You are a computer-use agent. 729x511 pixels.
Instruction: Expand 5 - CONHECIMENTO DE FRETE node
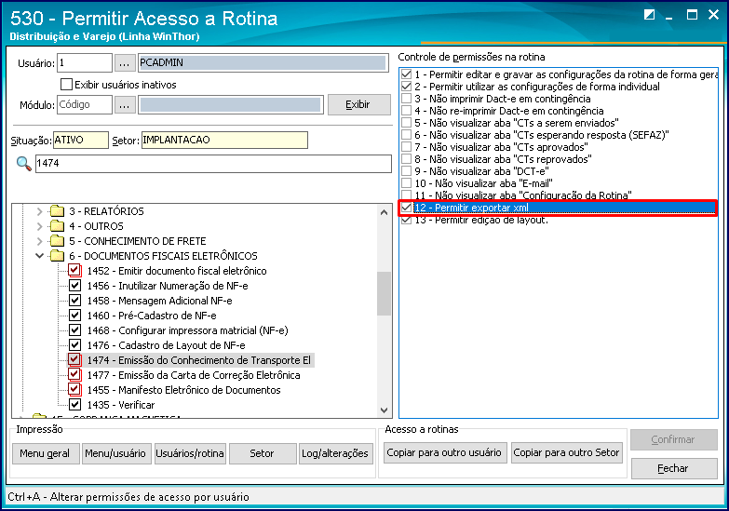[x=39, y=241]
